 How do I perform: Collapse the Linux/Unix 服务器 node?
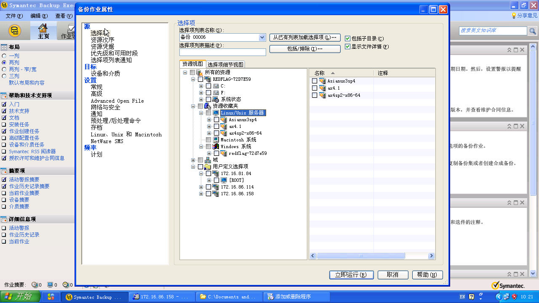(201, 113)
